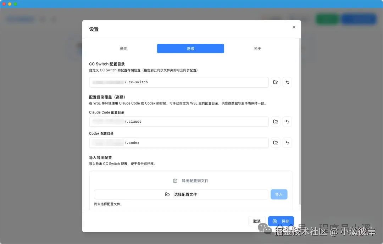Select the Codex 配置目录 path field

point(179,143)
